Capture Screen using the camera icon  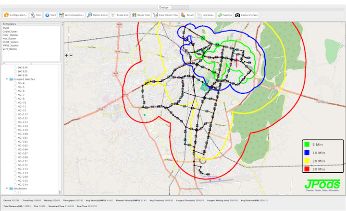[247, 15]
